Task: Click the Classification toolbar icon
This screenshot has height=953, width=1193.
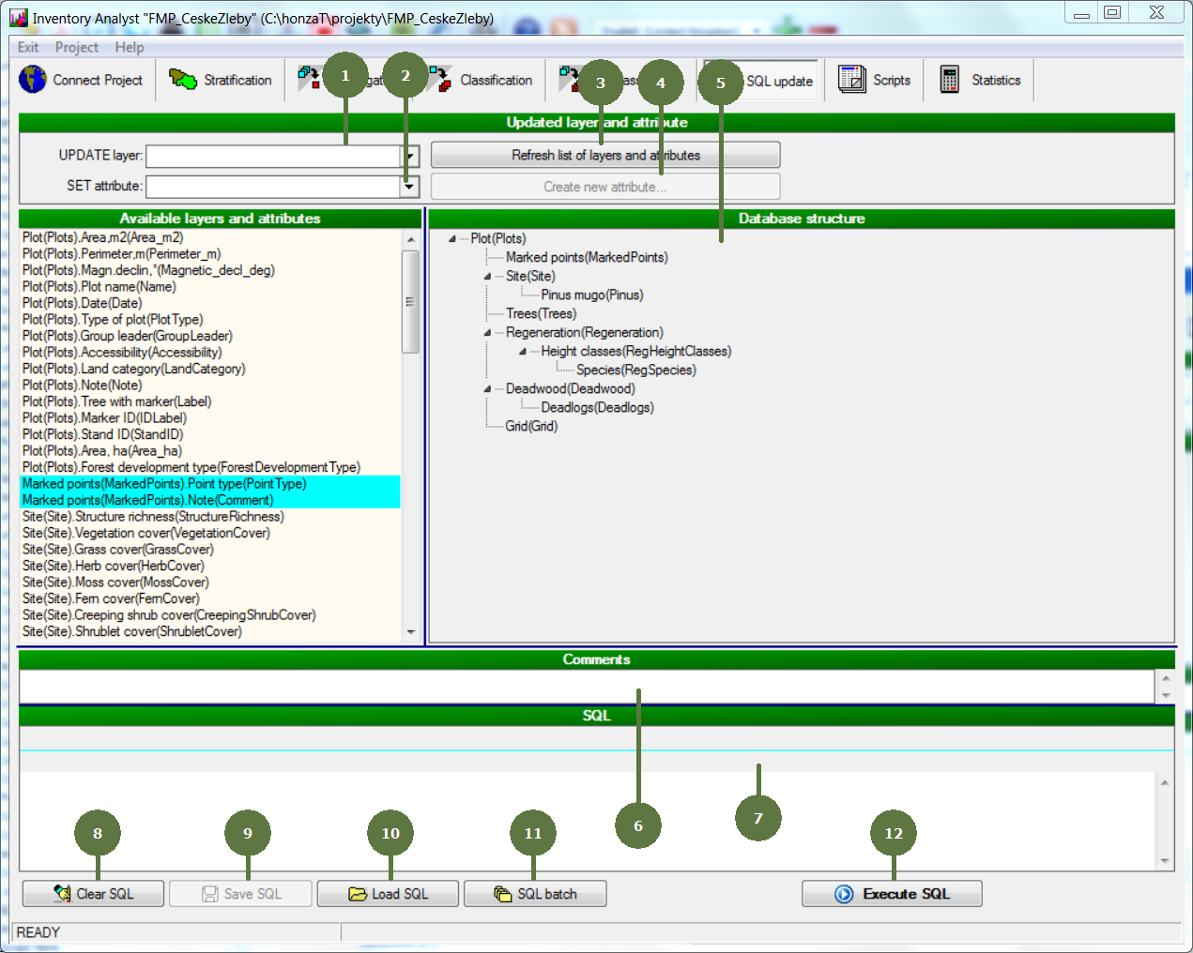Action: 440,80
